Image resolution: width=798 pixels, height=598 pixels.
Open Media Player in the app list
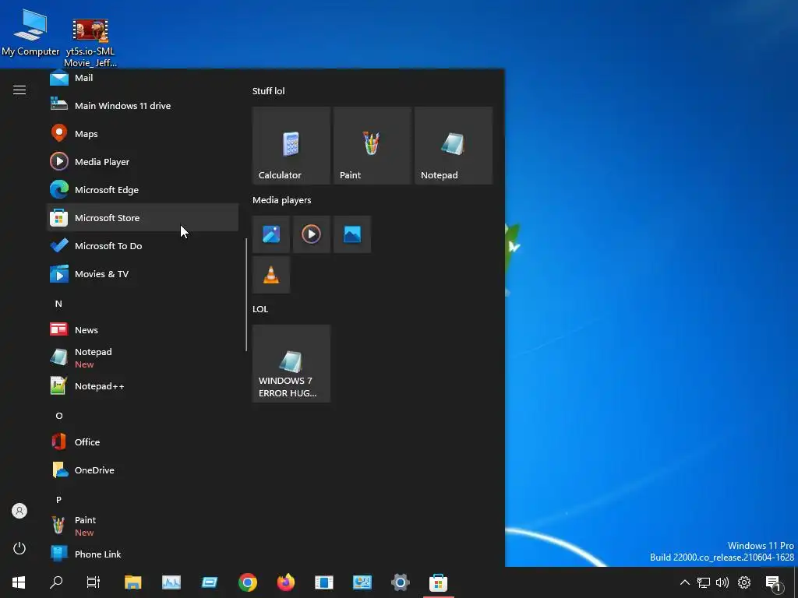coord(143,162)
